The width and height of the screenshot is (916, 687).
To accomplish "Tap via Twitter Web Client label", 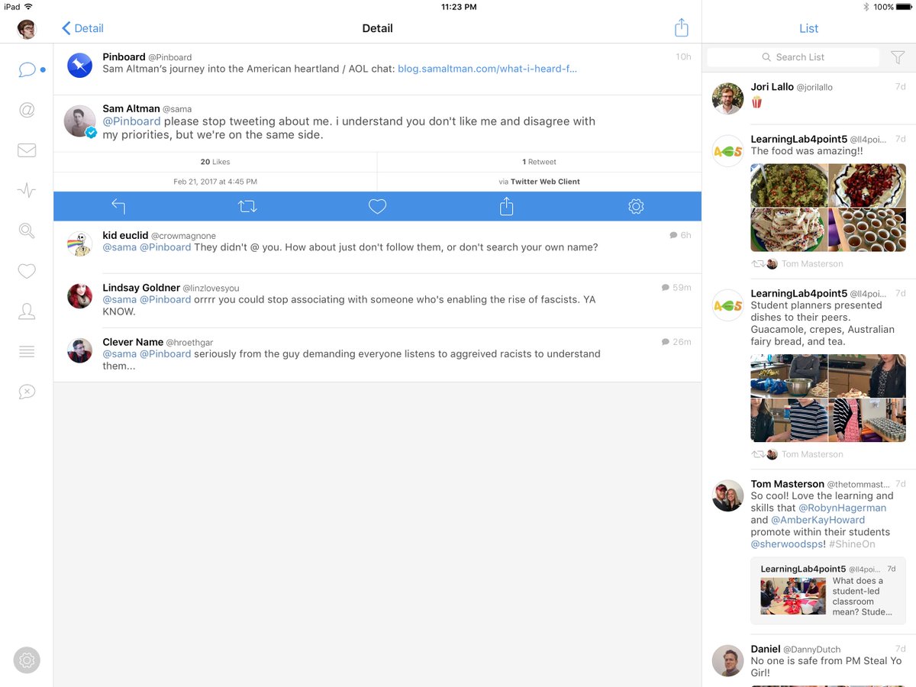I will click(540, 182).
